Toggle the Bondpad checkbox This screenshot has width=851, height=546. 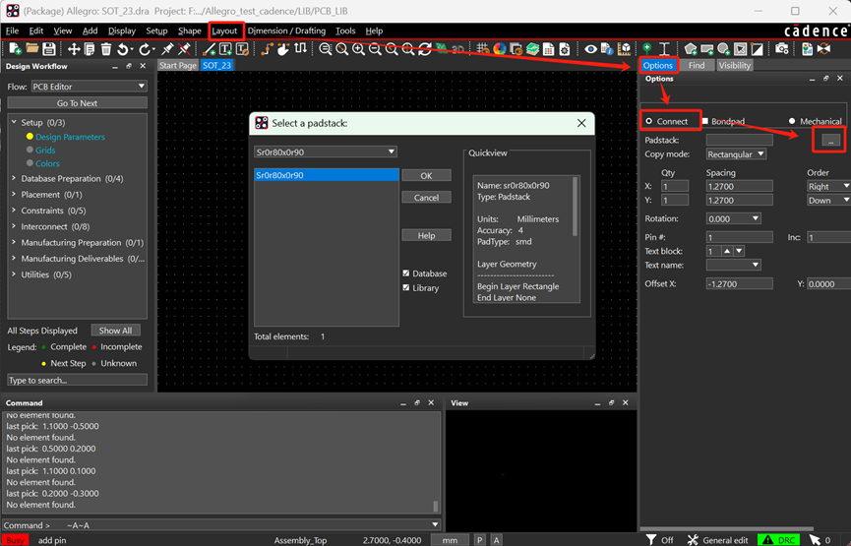coord(705,121)
